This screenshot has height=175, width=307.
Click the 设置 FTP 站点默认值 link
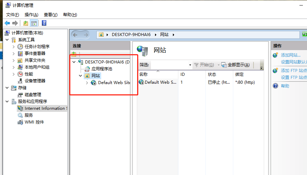(x=294, y=78)
